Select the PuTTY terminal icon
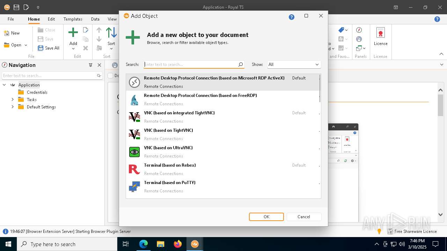 pyautogui.click(x=134, y=187)
